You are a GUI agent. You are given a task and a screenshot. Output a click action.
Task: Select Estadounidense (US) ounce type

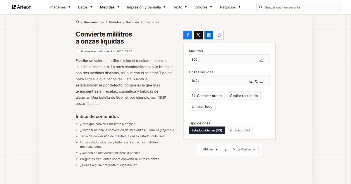tap(207, 130)
